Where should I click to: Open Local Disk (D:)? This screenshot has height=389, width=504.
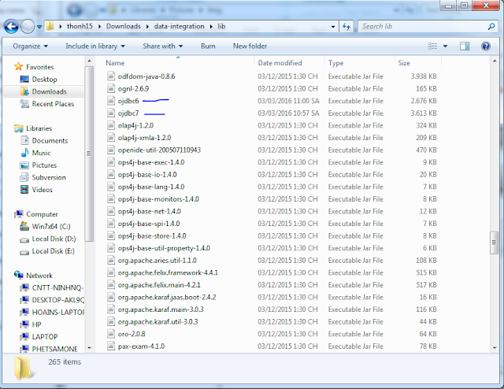pos(54,239)
